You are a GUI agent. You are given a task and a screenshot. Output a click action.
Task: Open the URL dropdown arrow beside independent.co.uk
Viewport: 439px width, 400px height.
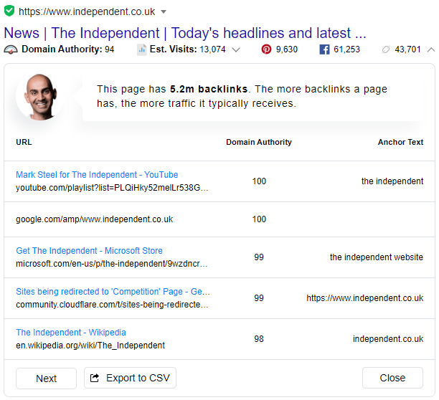164,11
